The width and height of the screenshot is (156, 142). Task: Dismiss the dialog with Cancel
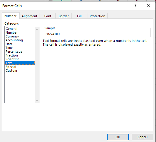coord(143,137)
